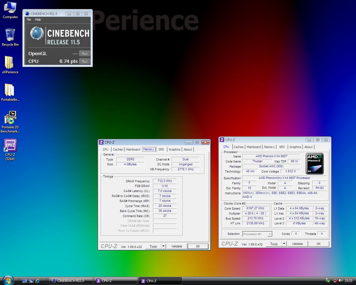The image size is (356, 285).
Task: Expand Tools dropdown arrow in memory CPU-Z window
Action: coord(164,246)
